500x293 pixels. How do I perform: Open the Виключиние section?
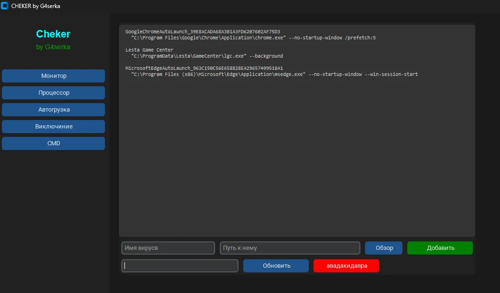pyautogui.click(x=53, y=127)
